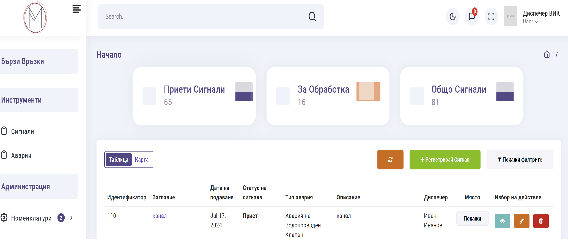
Task: Switch the view to Карта
Action: 142,160
